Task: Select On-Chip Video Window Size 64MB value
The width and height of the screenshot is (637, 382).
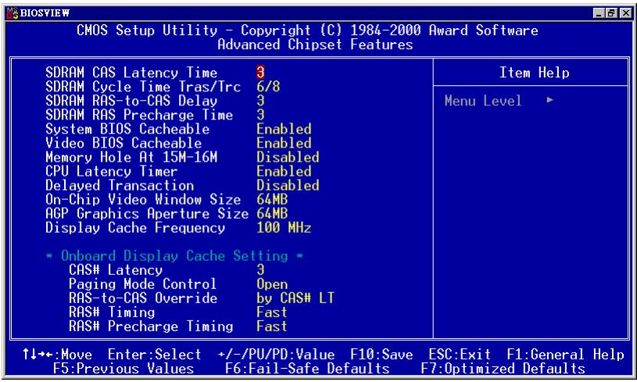Action: (x=272, y=200)
